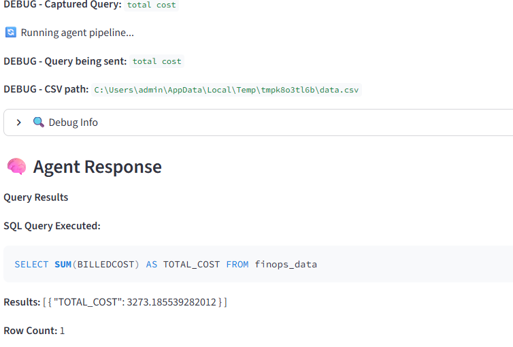Click the TOTAL_COST alias in the SQL query
513x347 pixels.
(x=191, y=264)
